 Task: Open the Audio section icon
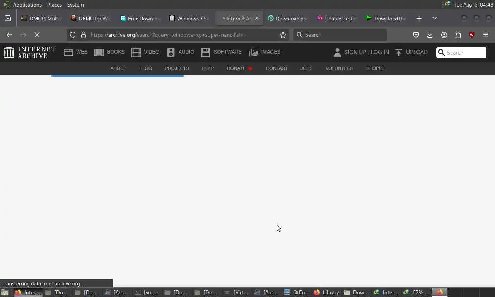click(x=171, y=52)
